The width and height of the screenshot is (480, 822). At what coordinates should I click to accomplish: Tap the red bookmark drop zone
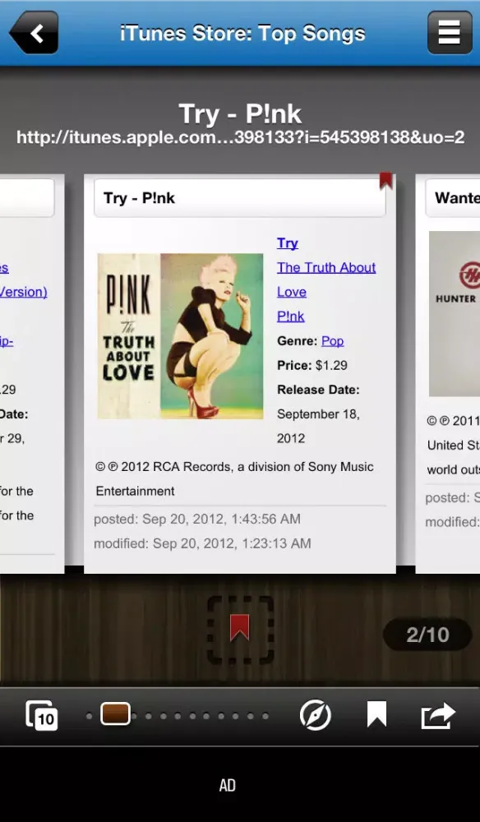click(x=241, y=630)
